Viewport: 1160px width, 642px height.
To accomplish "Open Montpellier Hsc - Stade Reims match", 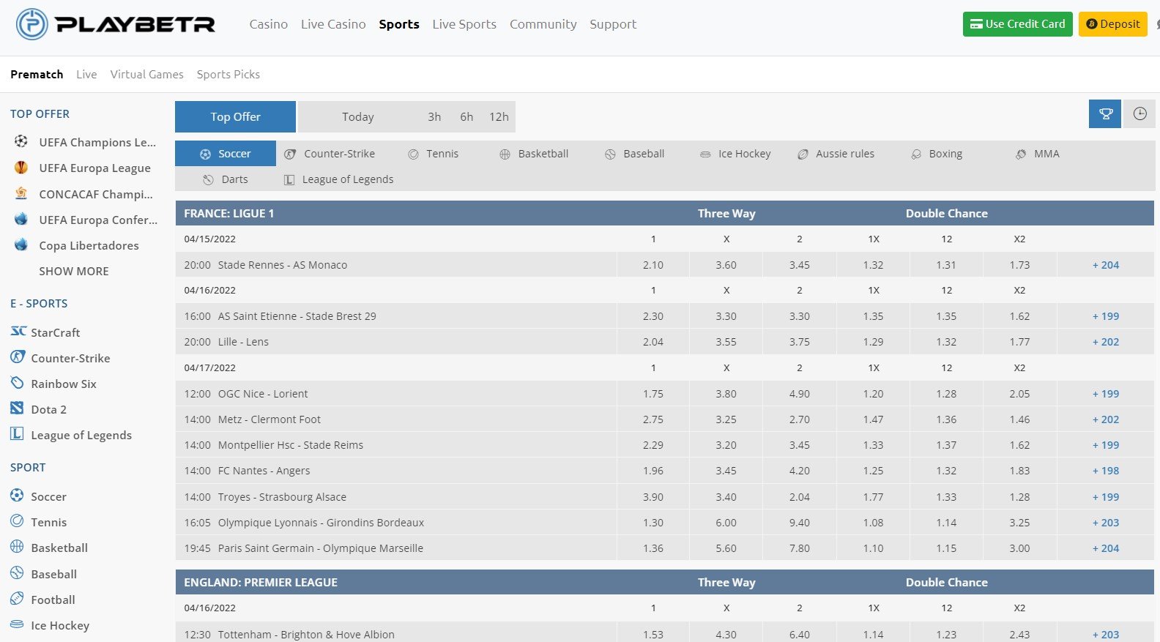I will pos(291,445).
